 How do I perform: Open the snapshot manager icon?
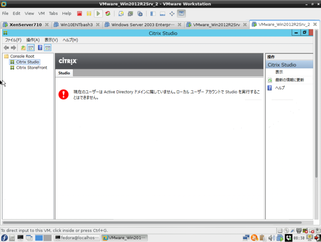point(140,14)
